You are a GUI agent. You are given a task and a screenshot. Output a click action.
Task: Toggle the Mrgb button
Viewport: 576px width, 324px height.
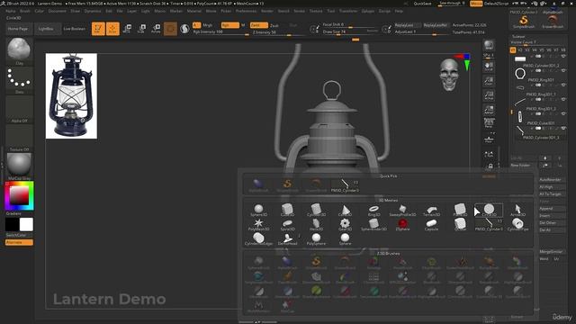(x=208, y=25)
